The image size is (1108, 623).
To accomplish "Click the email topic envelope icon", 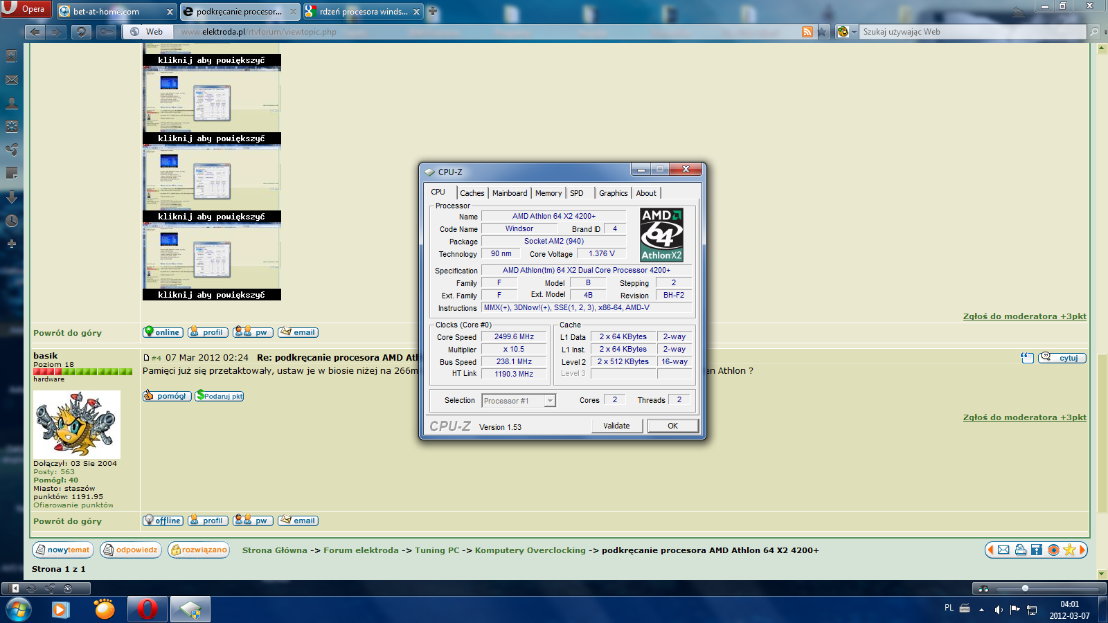I will pyautogui.click(x=1003, y=550).
